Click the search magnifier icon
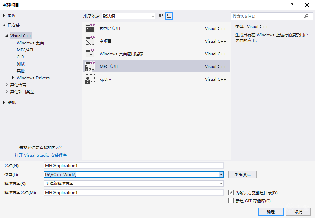Image resolution: width=315 pixels, height=218 pixels. click(x=306, y=16)
